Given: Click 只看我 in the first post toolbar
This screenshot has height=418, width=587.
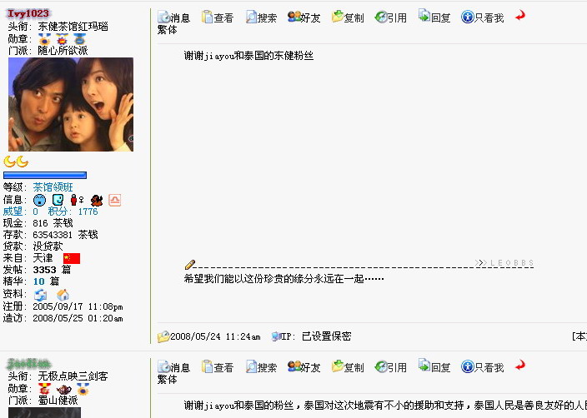Looking at the screenshot, I should (483, 17).
